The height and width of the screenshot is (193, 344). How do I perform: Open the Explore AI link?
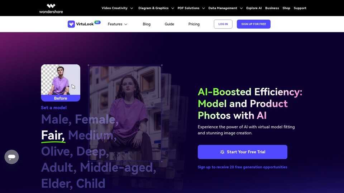254,8
